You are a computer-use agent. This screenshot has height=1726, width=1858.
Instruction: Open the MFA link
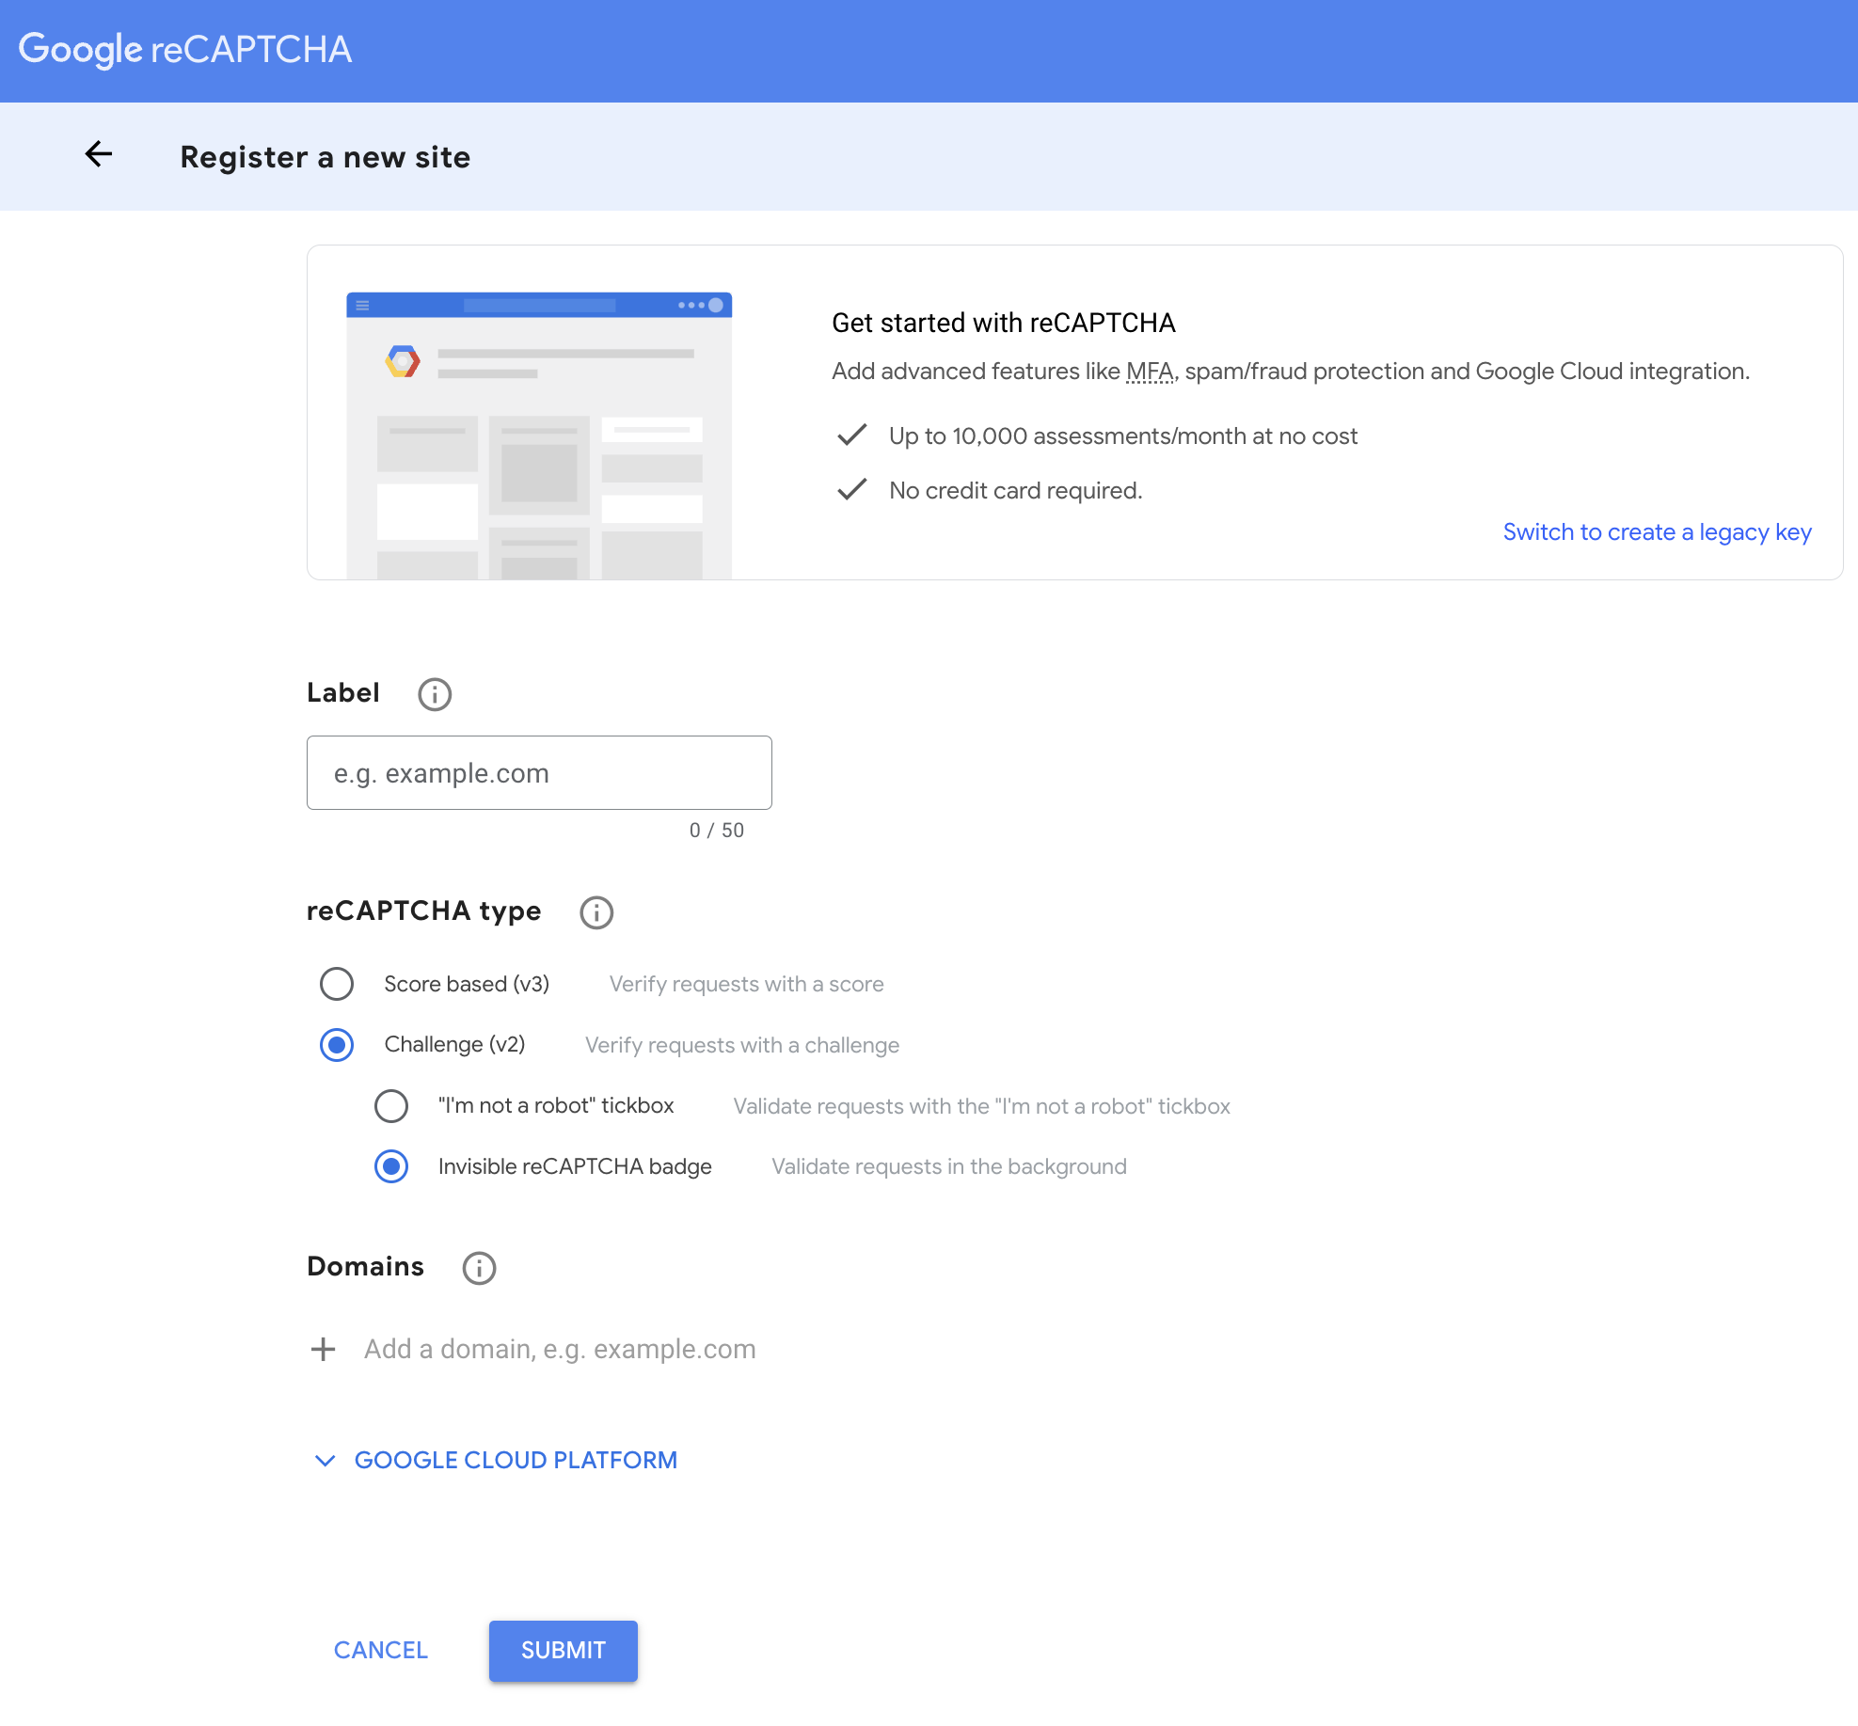[x=1150, y=371]
